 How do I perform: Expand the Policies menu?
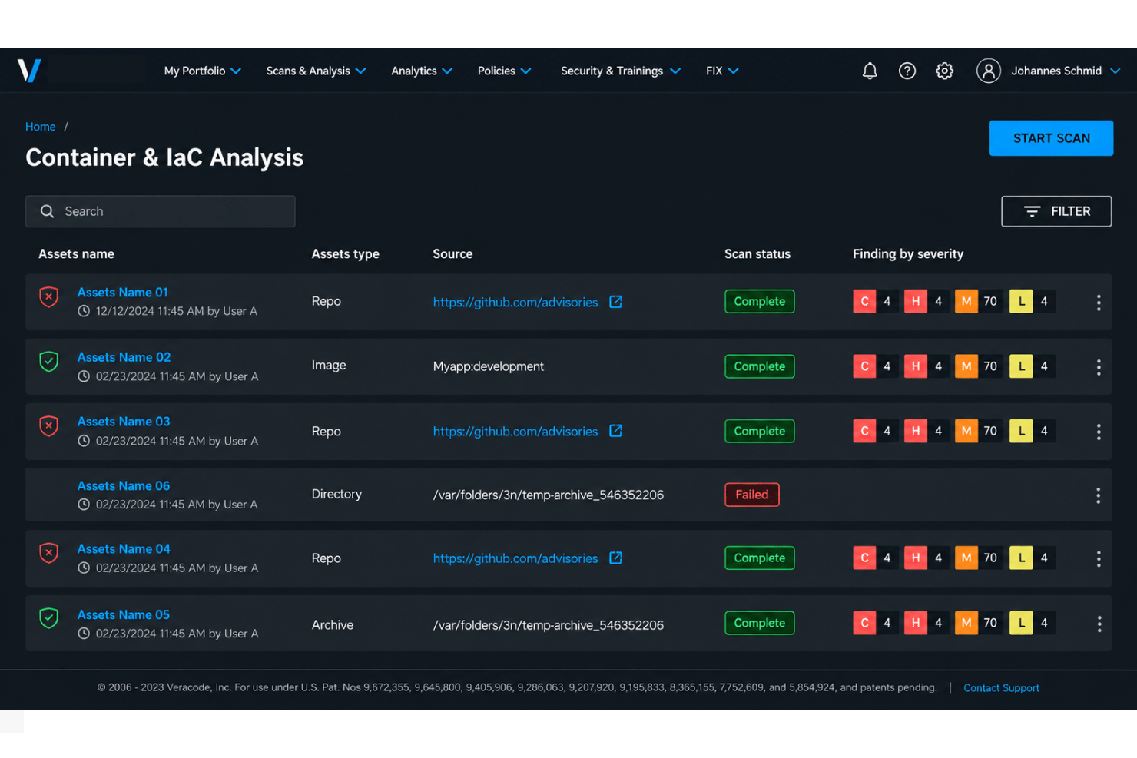point(504,71)
